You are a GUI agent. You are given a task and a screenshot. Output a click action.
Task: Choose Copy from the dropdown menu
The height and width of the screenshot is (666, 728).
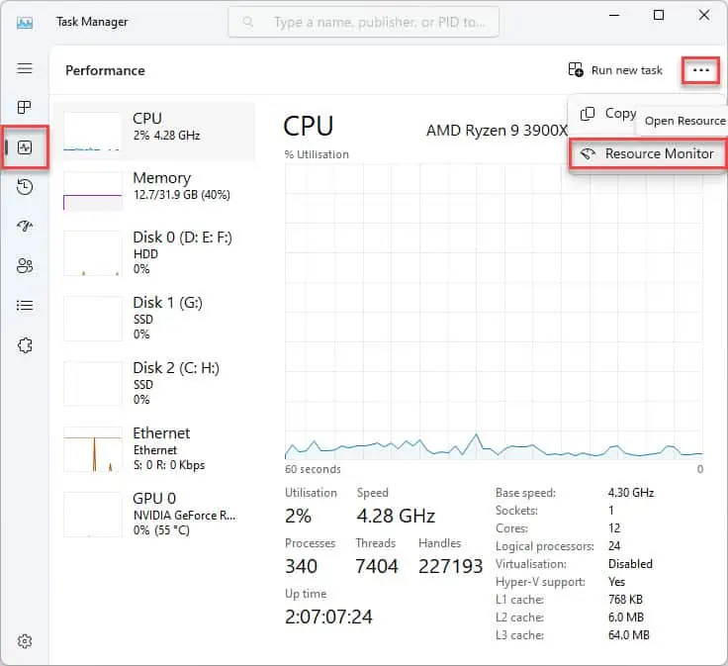608,114
